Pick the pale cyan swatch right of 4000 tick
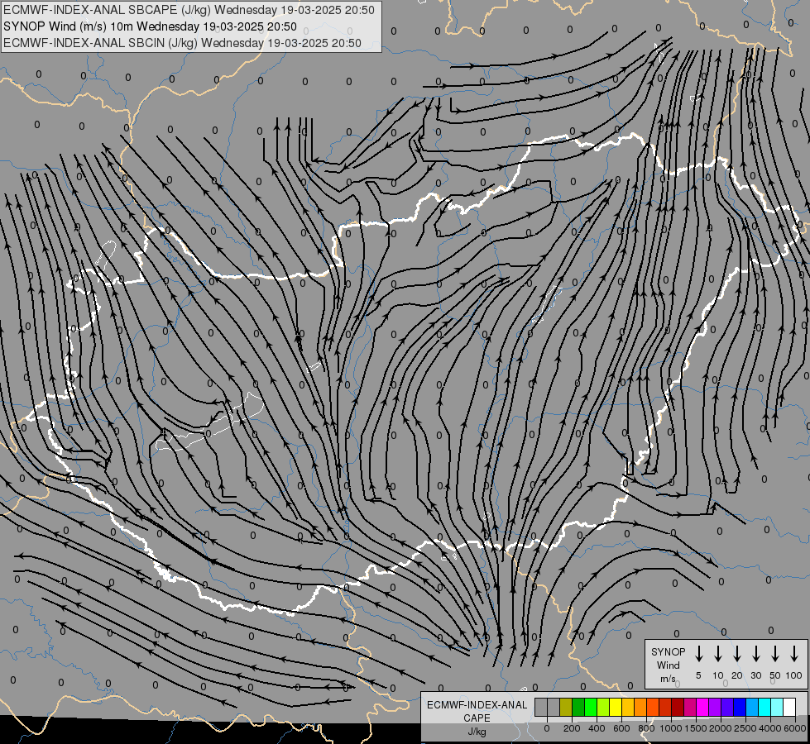 (778, 707)
